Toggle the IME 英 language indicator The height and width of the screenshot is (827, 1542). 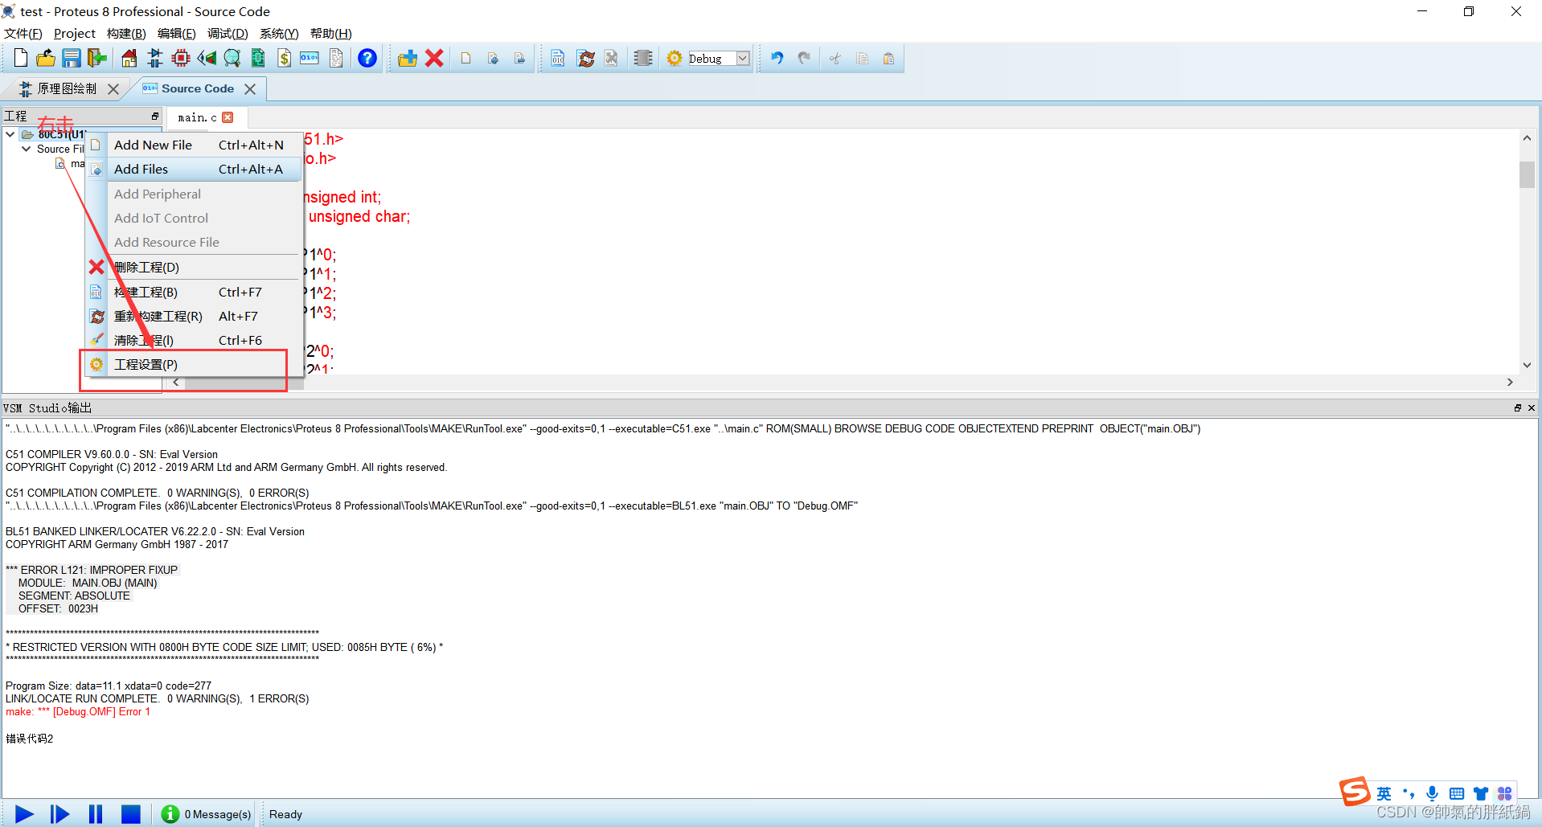(1384, 794)
